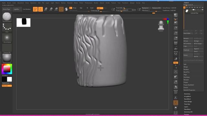The height and width of the screenshot is (116, 207).
Task: Expand the Boolean subtool section
Action: (186, 70)
